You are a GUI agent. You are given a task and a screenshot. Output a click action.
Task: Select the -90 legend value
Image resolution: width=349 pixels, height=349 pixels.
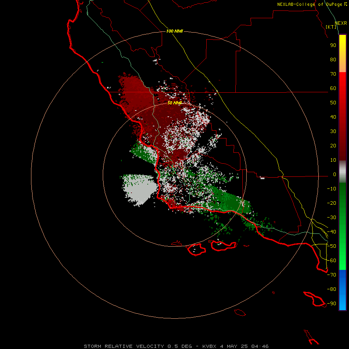tap(332, 304)
